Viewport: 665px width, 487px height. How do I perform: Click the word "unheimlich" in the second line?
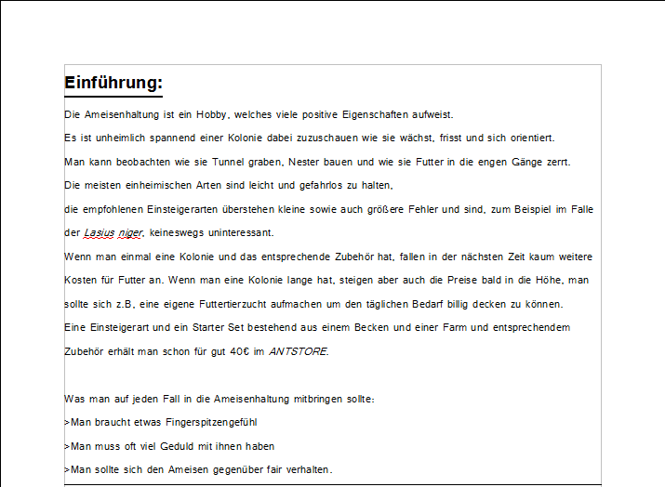coord(115,138)
